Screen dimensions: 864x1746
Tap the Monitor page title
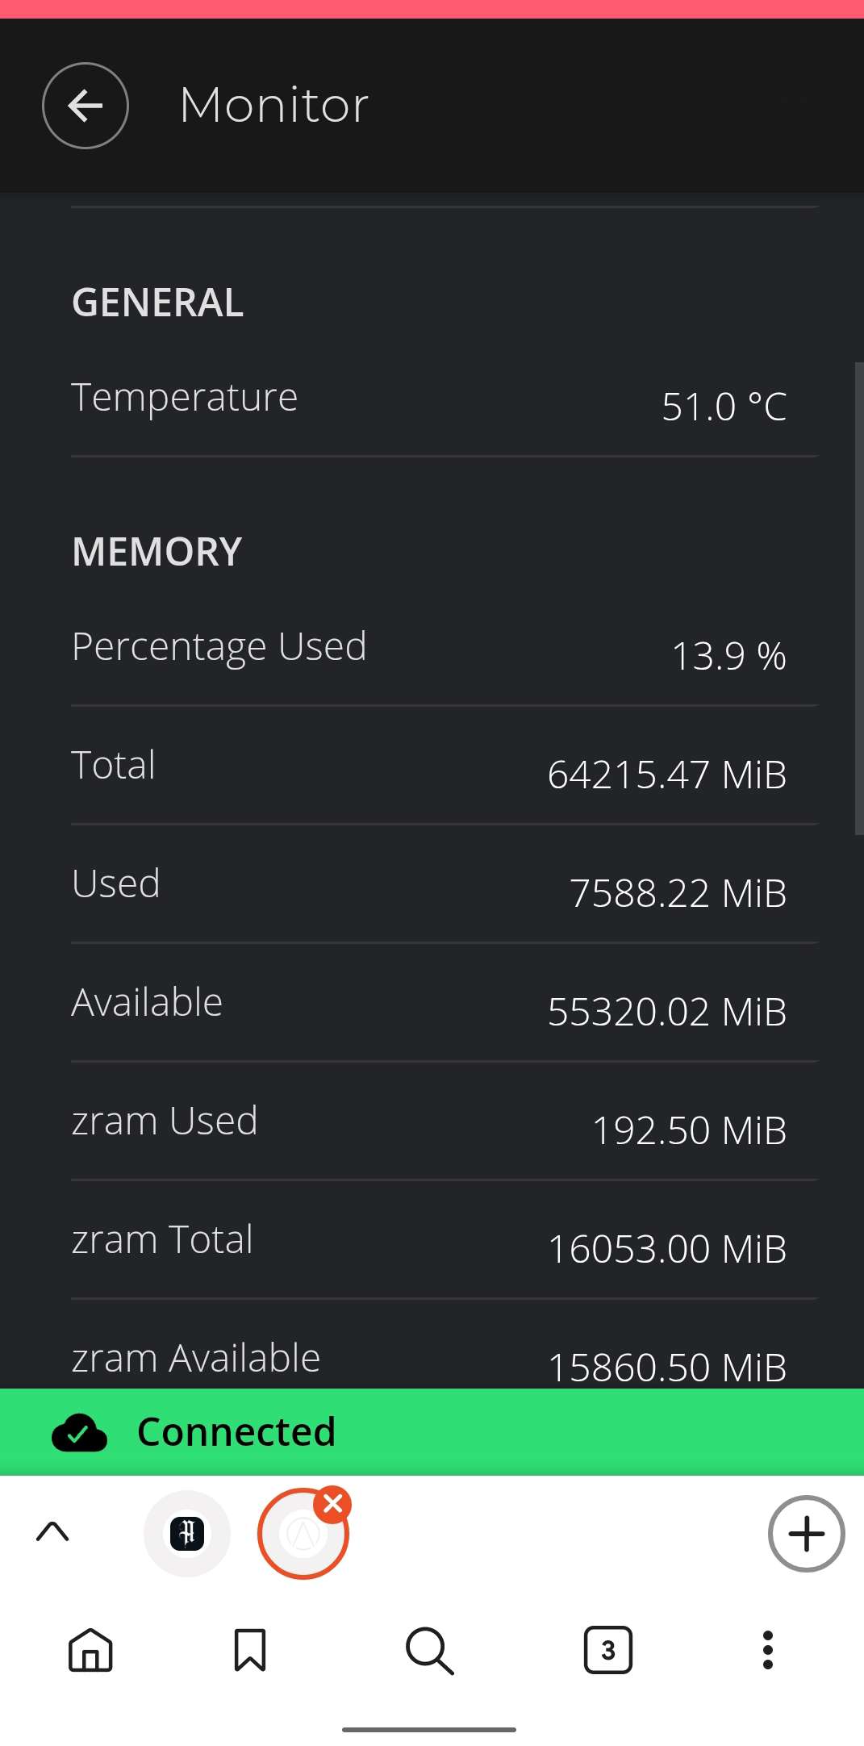274,106
